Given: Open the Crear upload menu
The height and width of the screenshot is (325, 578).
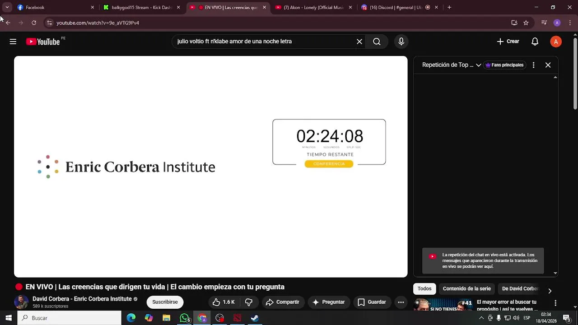Looking at the screenshot, I should click(508, 42).
